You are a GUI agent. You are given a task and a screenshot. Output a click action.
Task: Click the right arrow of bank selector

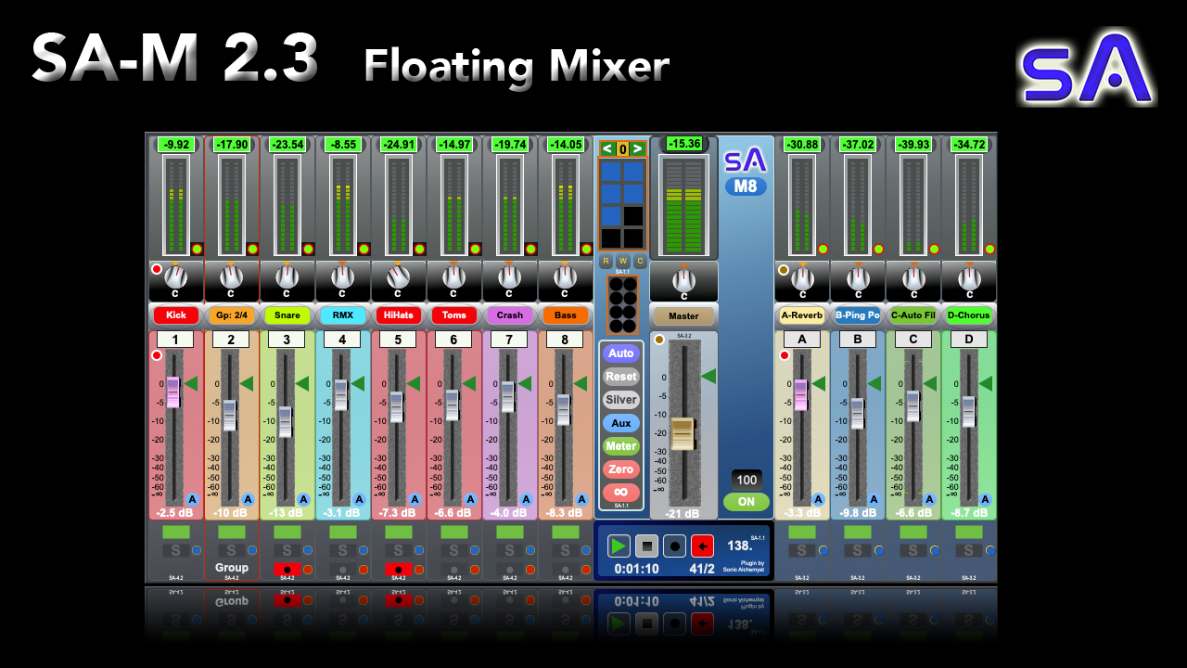click(x=637, y=148)
